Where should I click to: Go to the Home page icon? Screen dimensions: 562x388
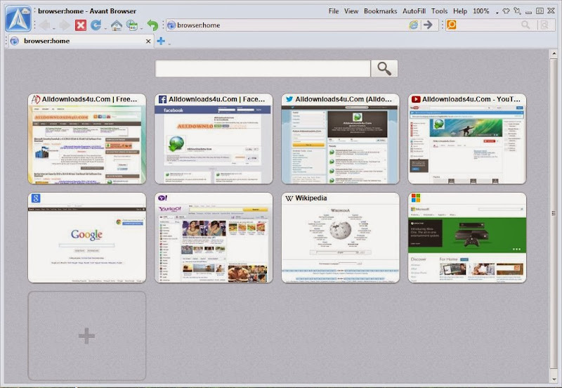coord(117,25)
